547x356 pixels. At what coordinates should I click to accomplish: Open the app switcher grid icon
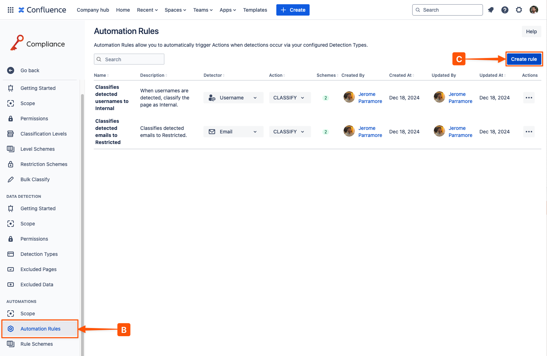click(x=11, y=10)
